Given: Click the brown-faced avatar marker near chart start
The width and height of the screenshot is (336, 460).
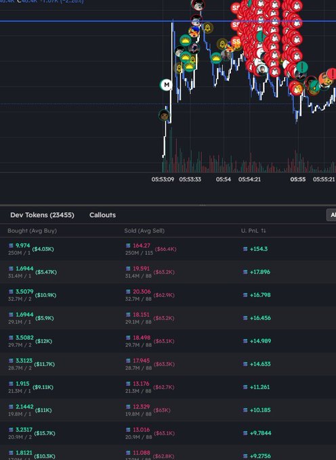Looking at the screenshot, I should (x=164, y=115).
